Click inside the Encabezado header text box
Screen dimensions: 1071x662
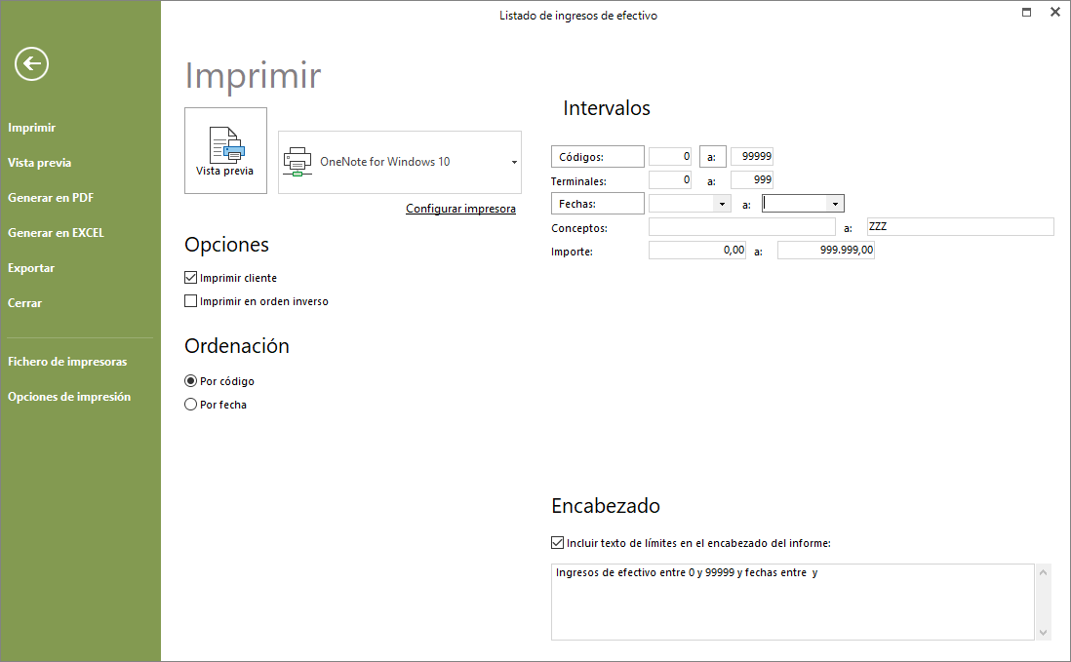coord(792,602)
